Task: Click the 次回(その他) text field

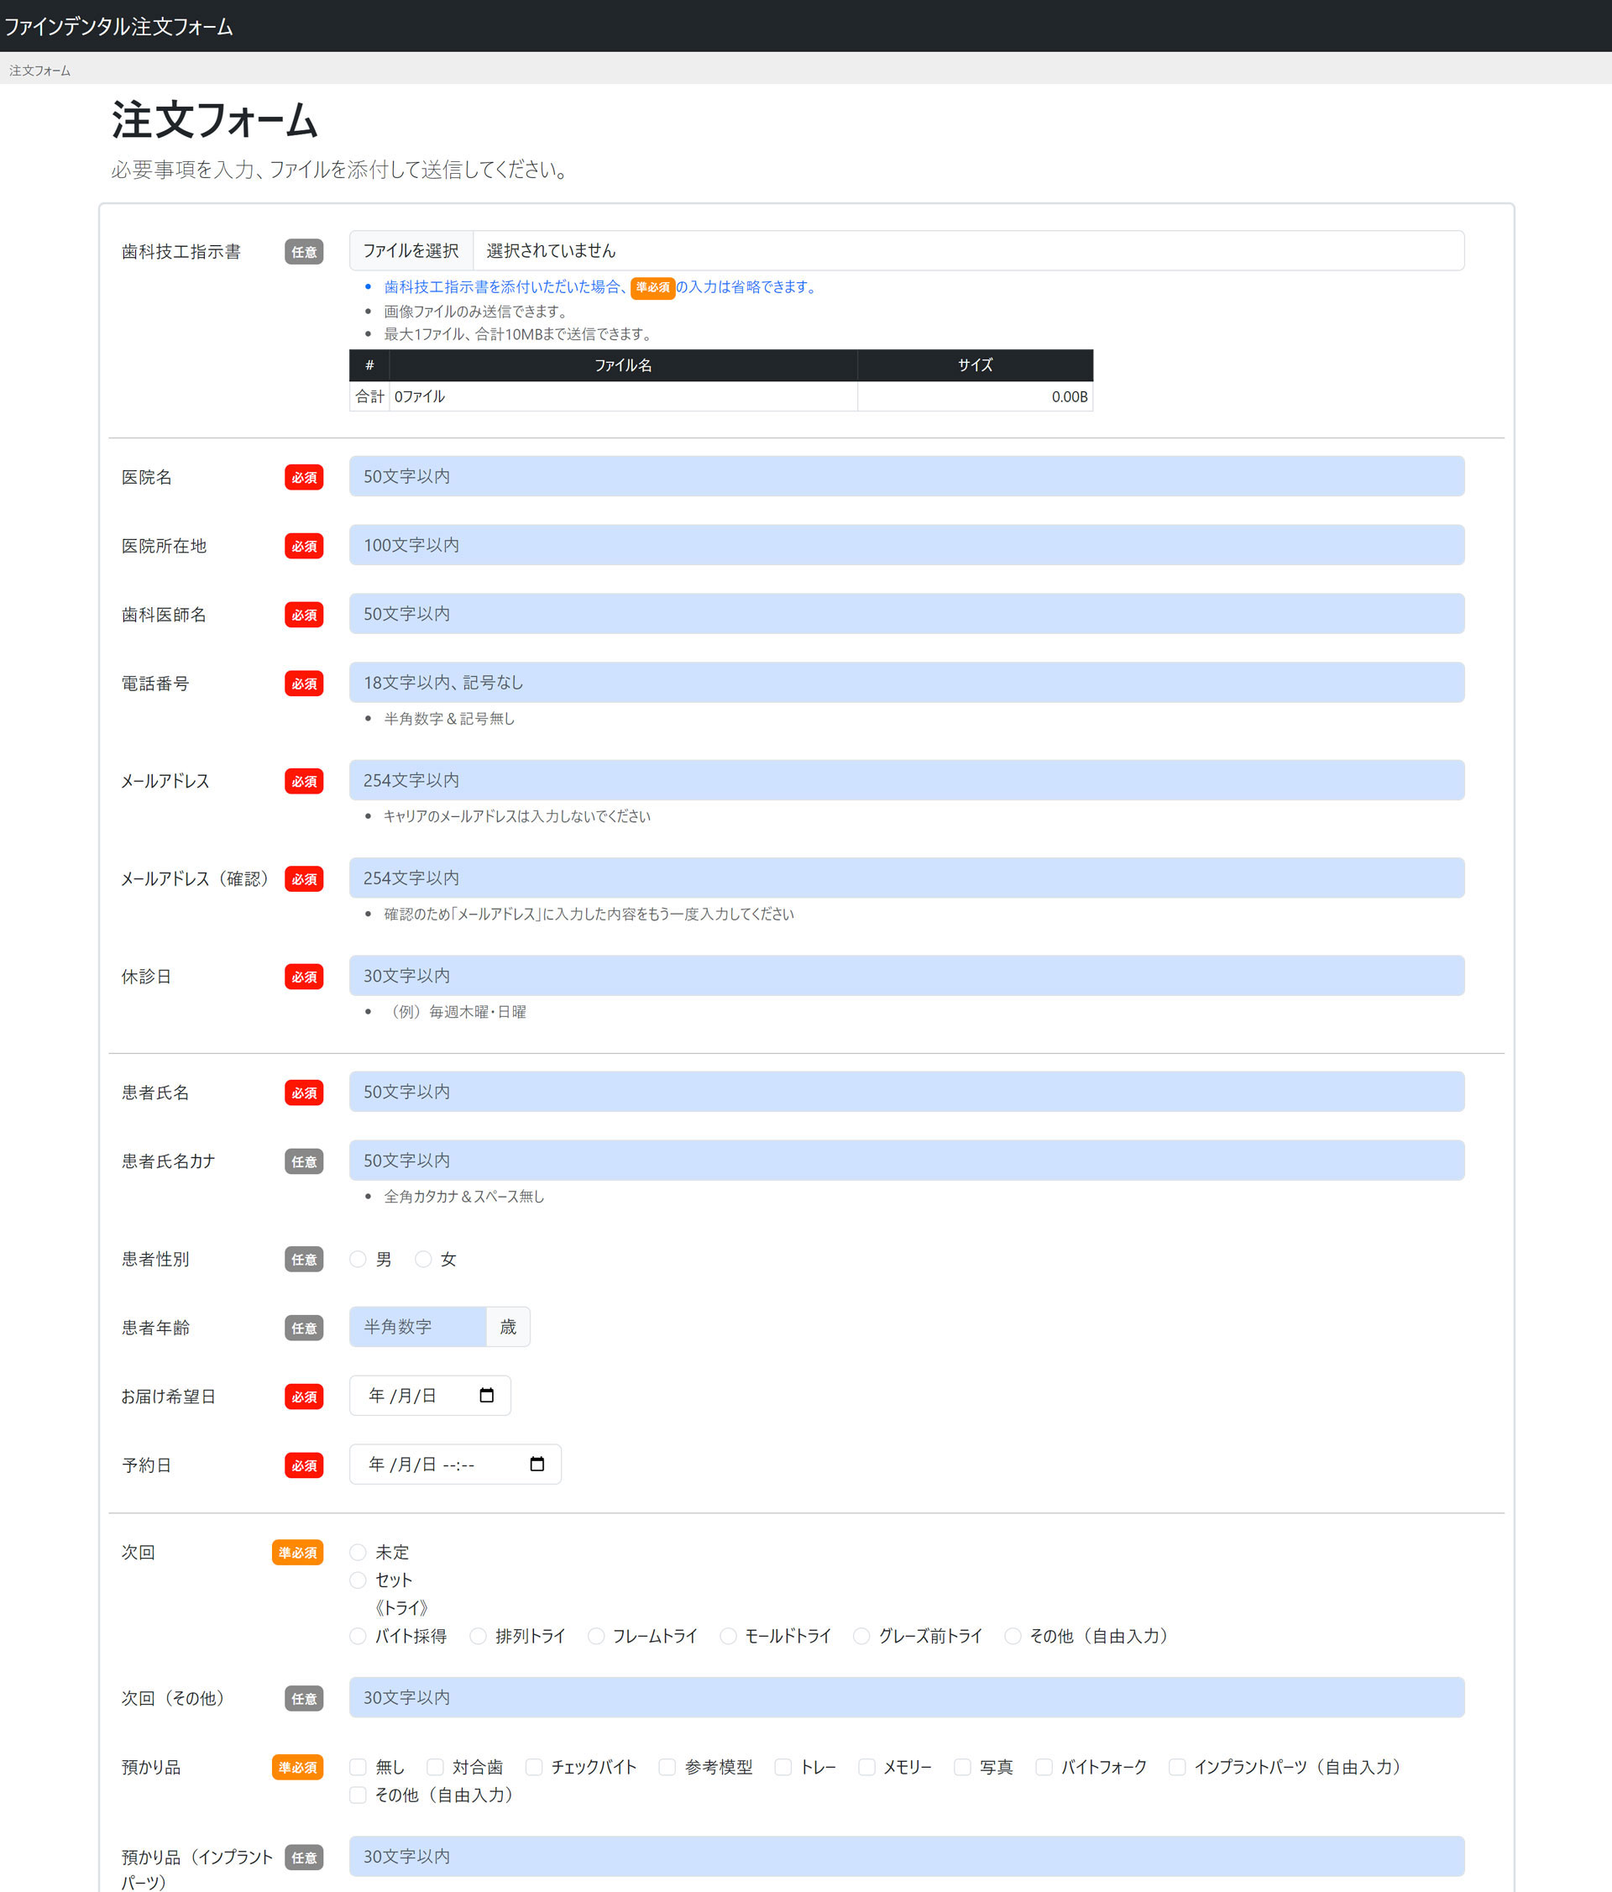Action: click(907, 1697)
